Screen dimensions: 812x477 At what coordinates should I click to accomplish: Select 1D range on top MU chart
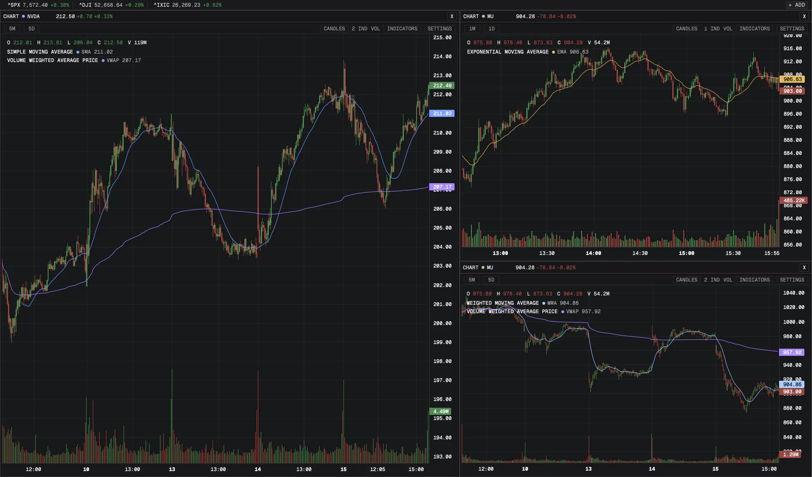tap(492, 29)
